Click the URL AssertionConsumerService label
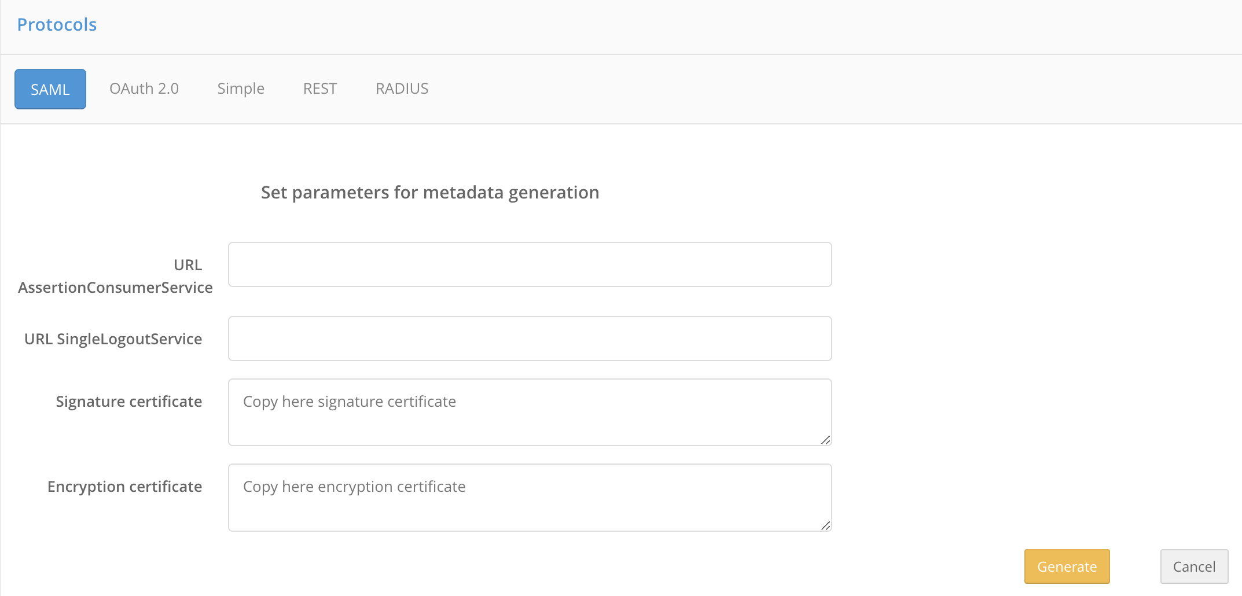This screenshot has width=1242, height=596. pyautogui.click(x=115, y=276)
